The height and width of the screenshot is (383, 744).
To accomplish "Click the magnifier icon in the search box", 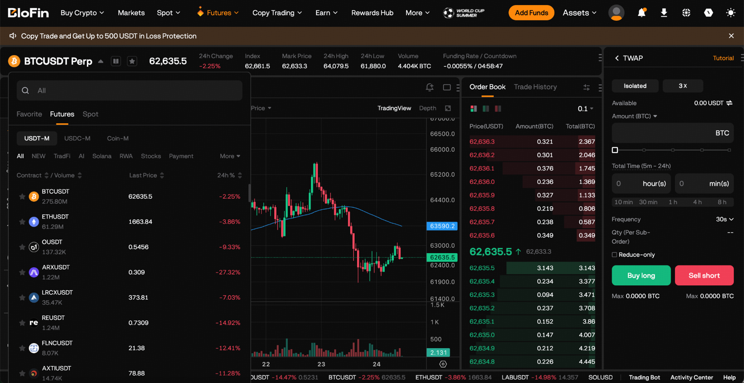I will coord(25,91).
